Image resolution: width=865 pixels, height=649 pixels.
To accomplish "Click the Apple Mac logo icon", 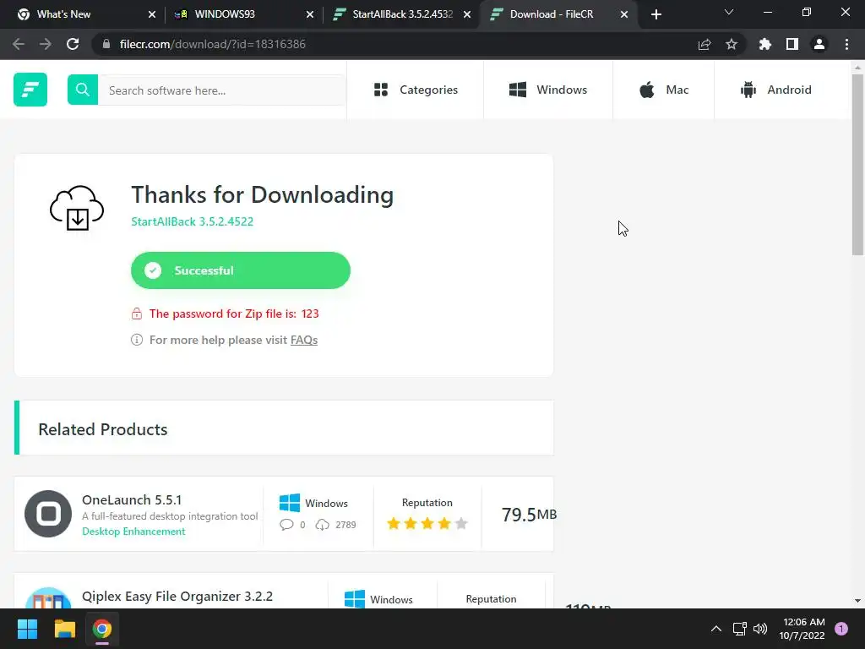I will [x=647, y=90].
